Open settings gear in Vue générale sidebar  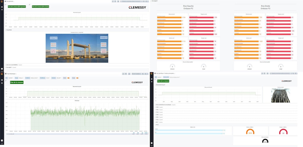[x=2, y=9]
